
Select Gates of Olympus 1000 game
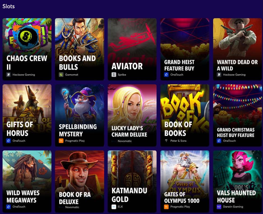coord(185,181)
